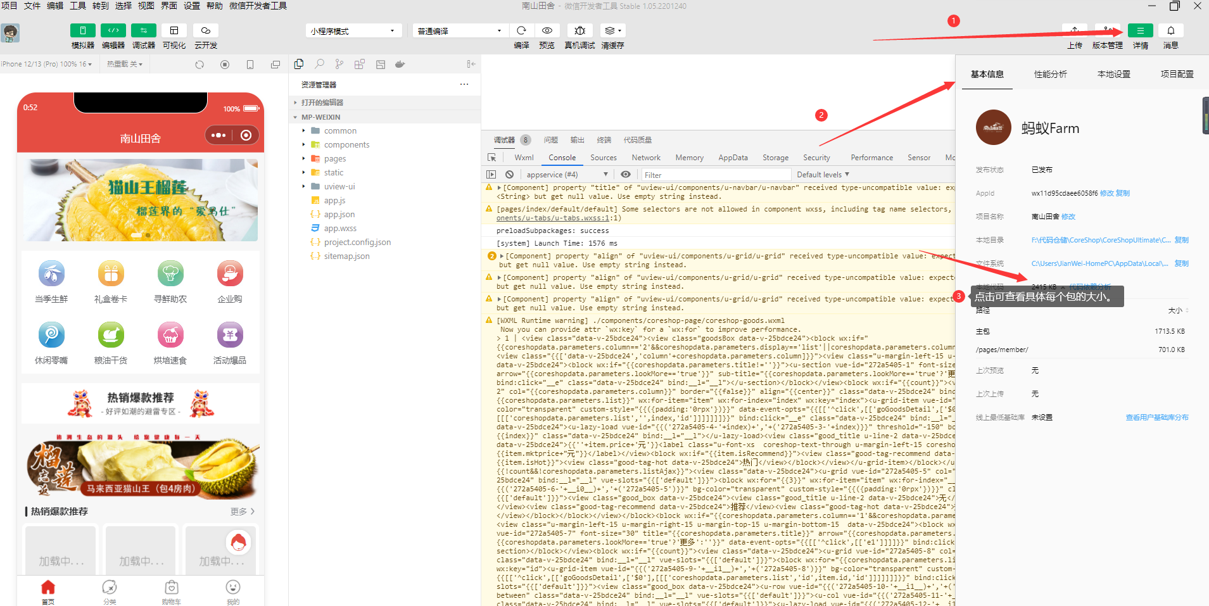Click the 上传 upload icon
The image size is (1209, 606).
1075,30
